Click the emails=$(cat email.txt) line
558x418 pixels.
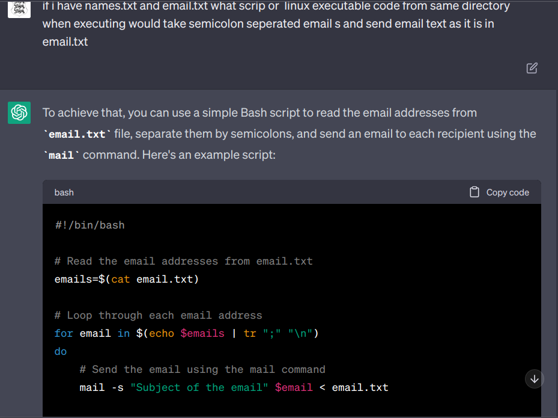pyautogui.click(x=126, y=279)
